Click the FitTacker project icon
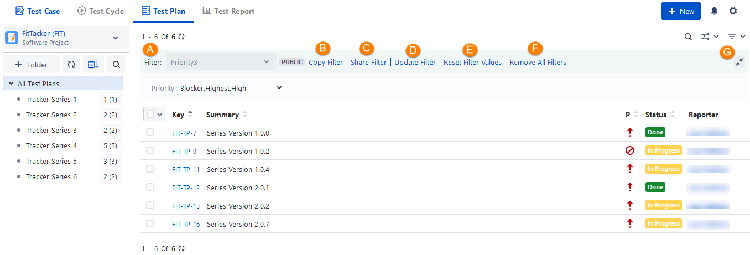The image size is (750, 255). click(x=12, y=38)
